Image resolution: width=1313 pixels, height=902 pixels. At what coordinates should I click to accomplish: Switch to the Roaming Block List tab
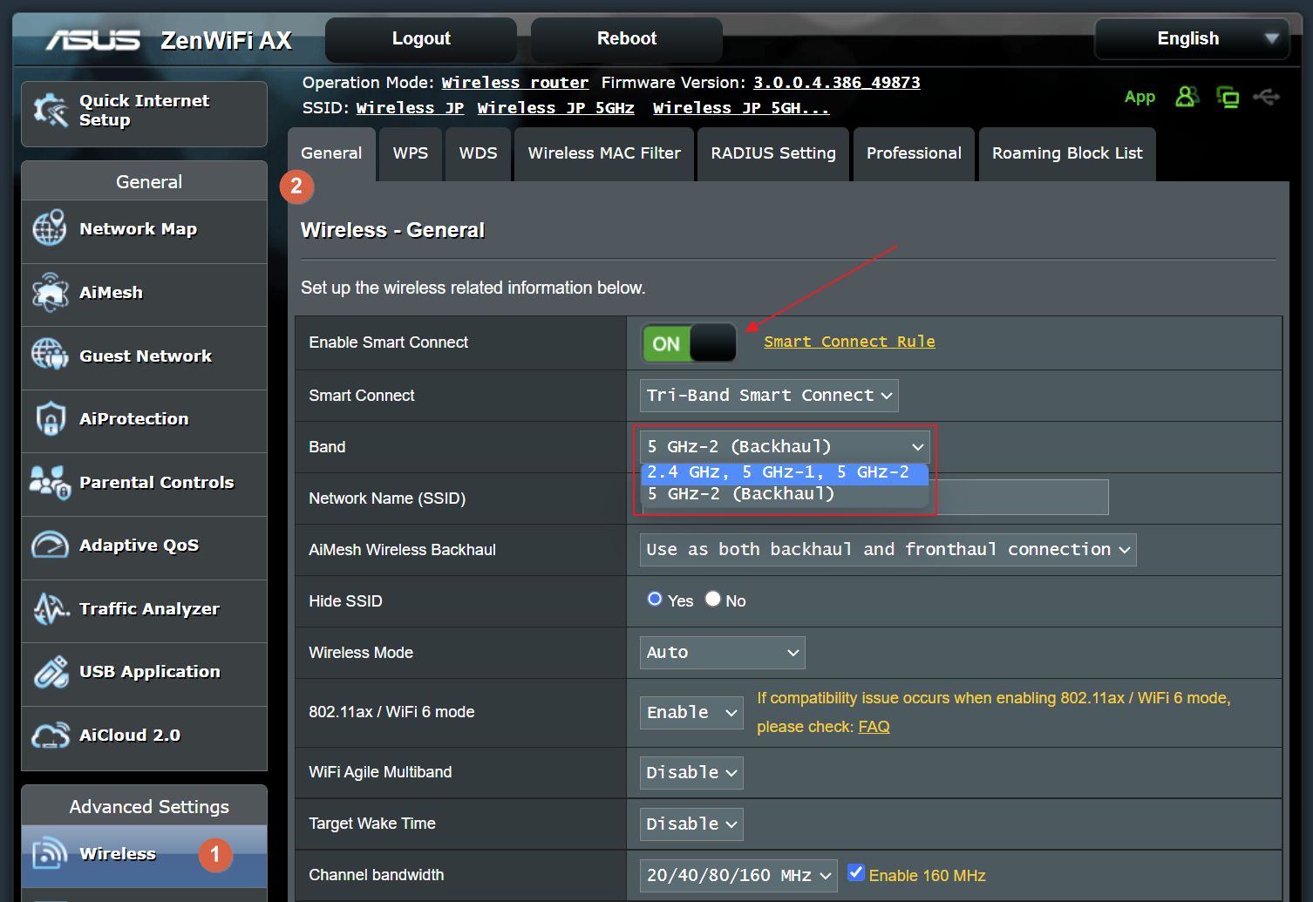(1067, 153)
